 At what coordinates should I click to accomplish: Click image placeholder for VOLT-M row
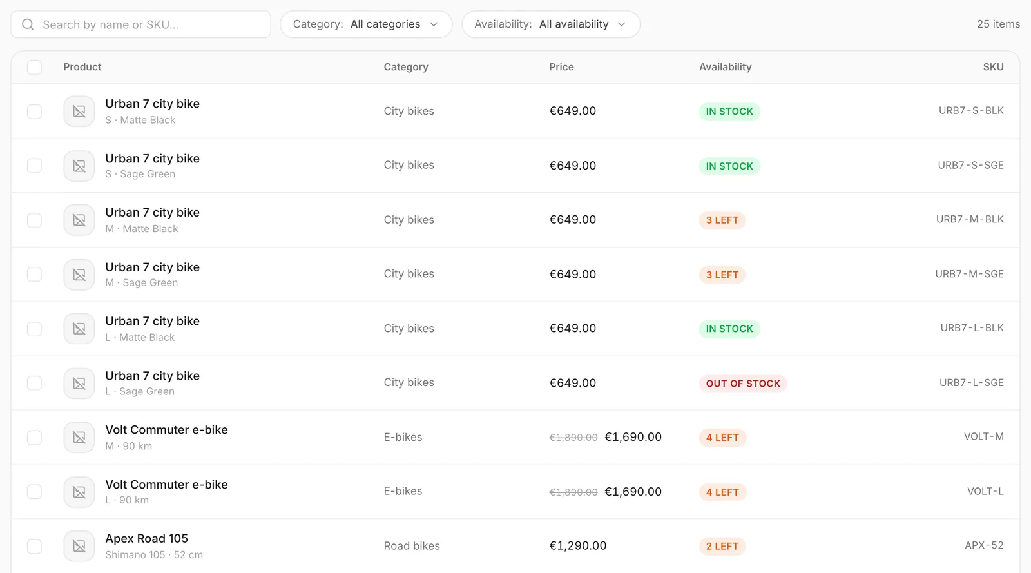(x=79, y=438)
